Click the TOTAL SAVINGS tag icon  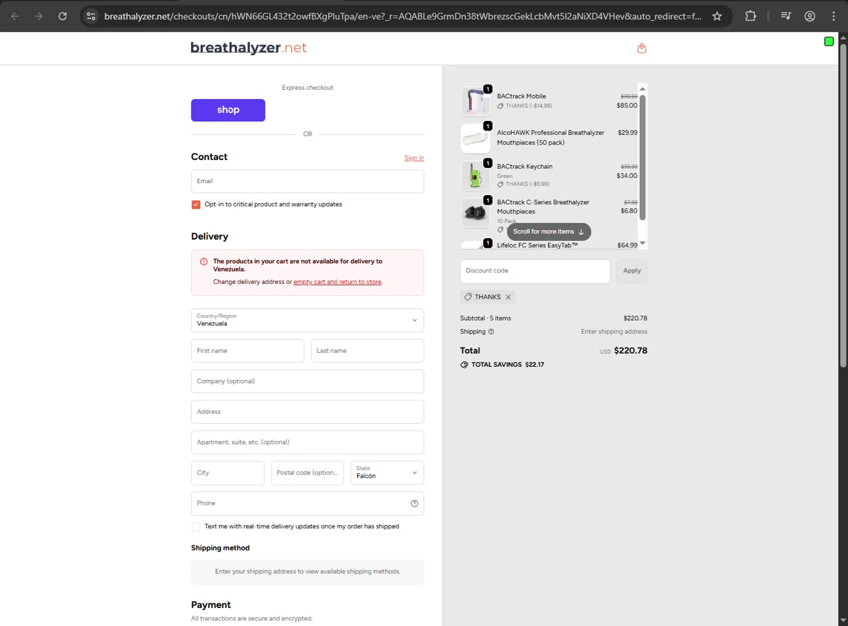[x=464, y=365]
